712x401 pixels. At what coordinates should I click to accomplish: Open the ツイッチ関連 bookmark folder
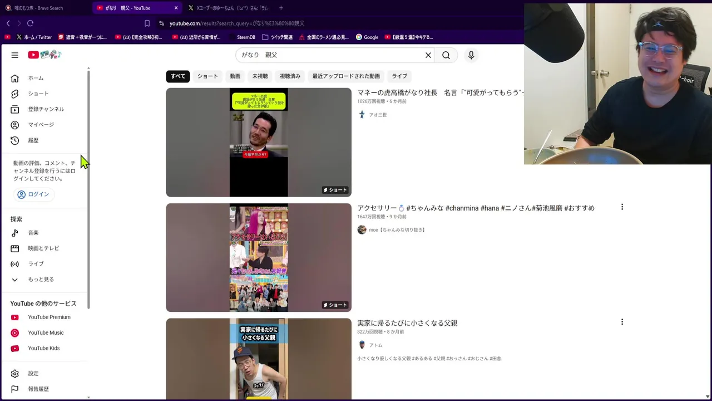click(x=277, y=37)
